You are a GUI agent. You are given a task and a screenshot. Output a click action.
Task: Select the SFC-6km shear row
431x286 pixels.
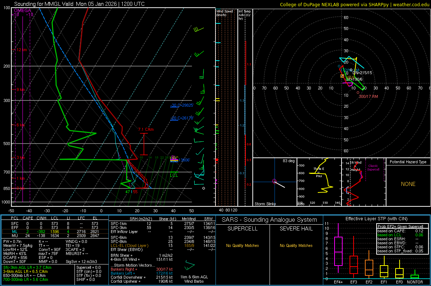point(163,237)
